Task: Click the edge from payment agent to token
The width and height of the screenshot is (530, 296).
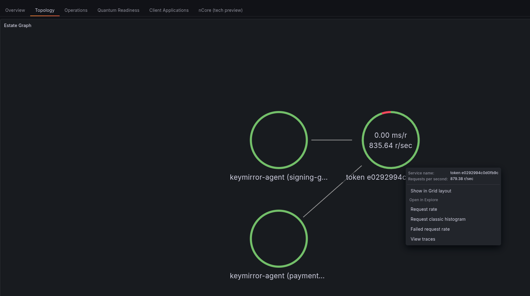Action: tap(332, 191)
